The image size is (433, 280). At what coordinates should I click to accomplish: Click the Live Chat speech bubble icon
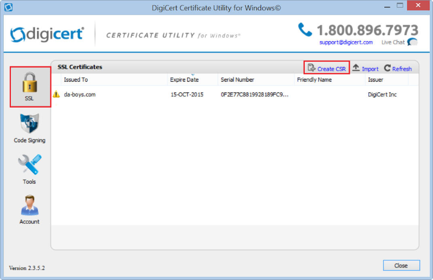pos(412,42)
